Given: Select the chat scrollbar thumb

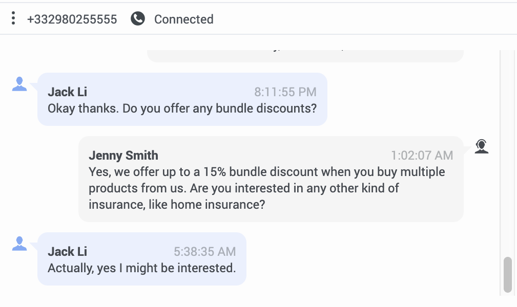Looking at the screenshot, I should (x=508, y=275).
